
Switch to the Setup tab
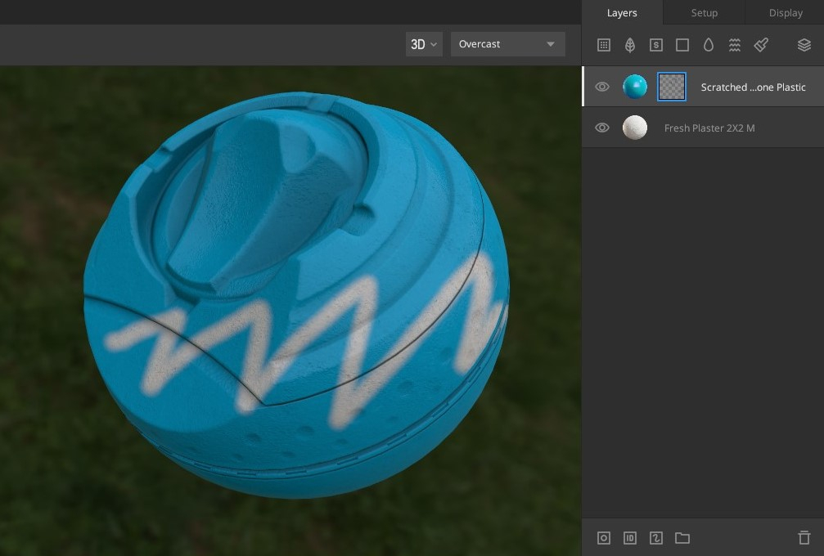(704, 12)
